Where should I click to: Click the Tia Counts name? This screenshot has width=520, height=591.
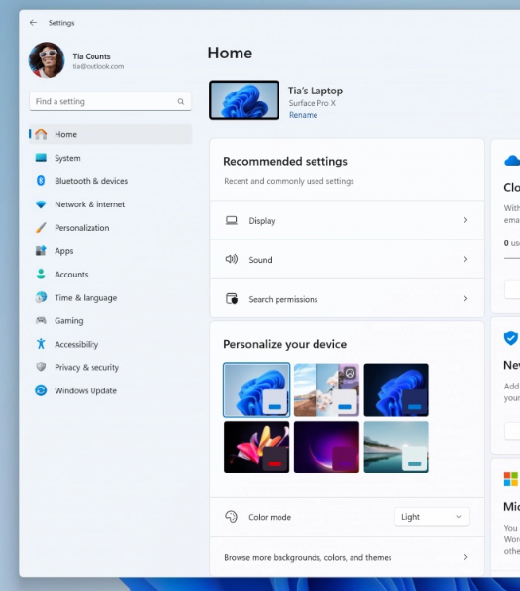tap(92, 56)
